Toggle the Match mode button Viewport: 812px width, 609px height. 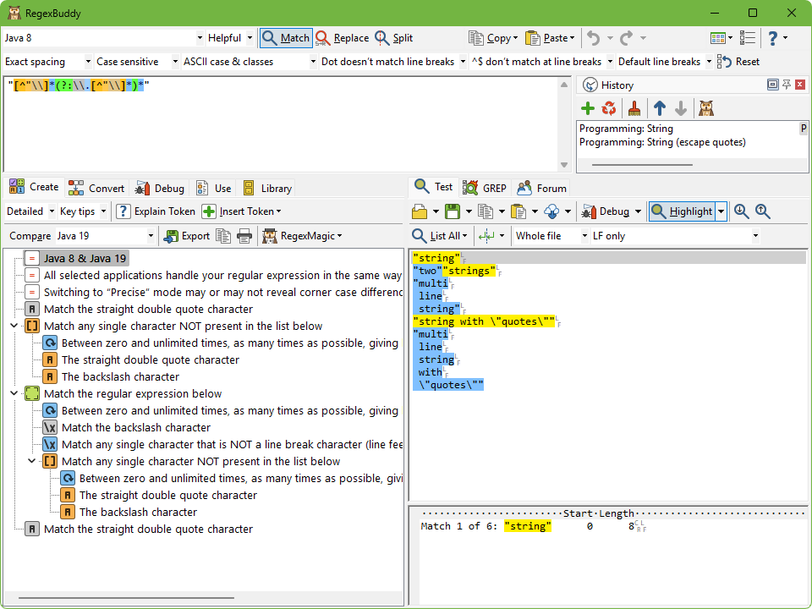(x=286, y=38)
